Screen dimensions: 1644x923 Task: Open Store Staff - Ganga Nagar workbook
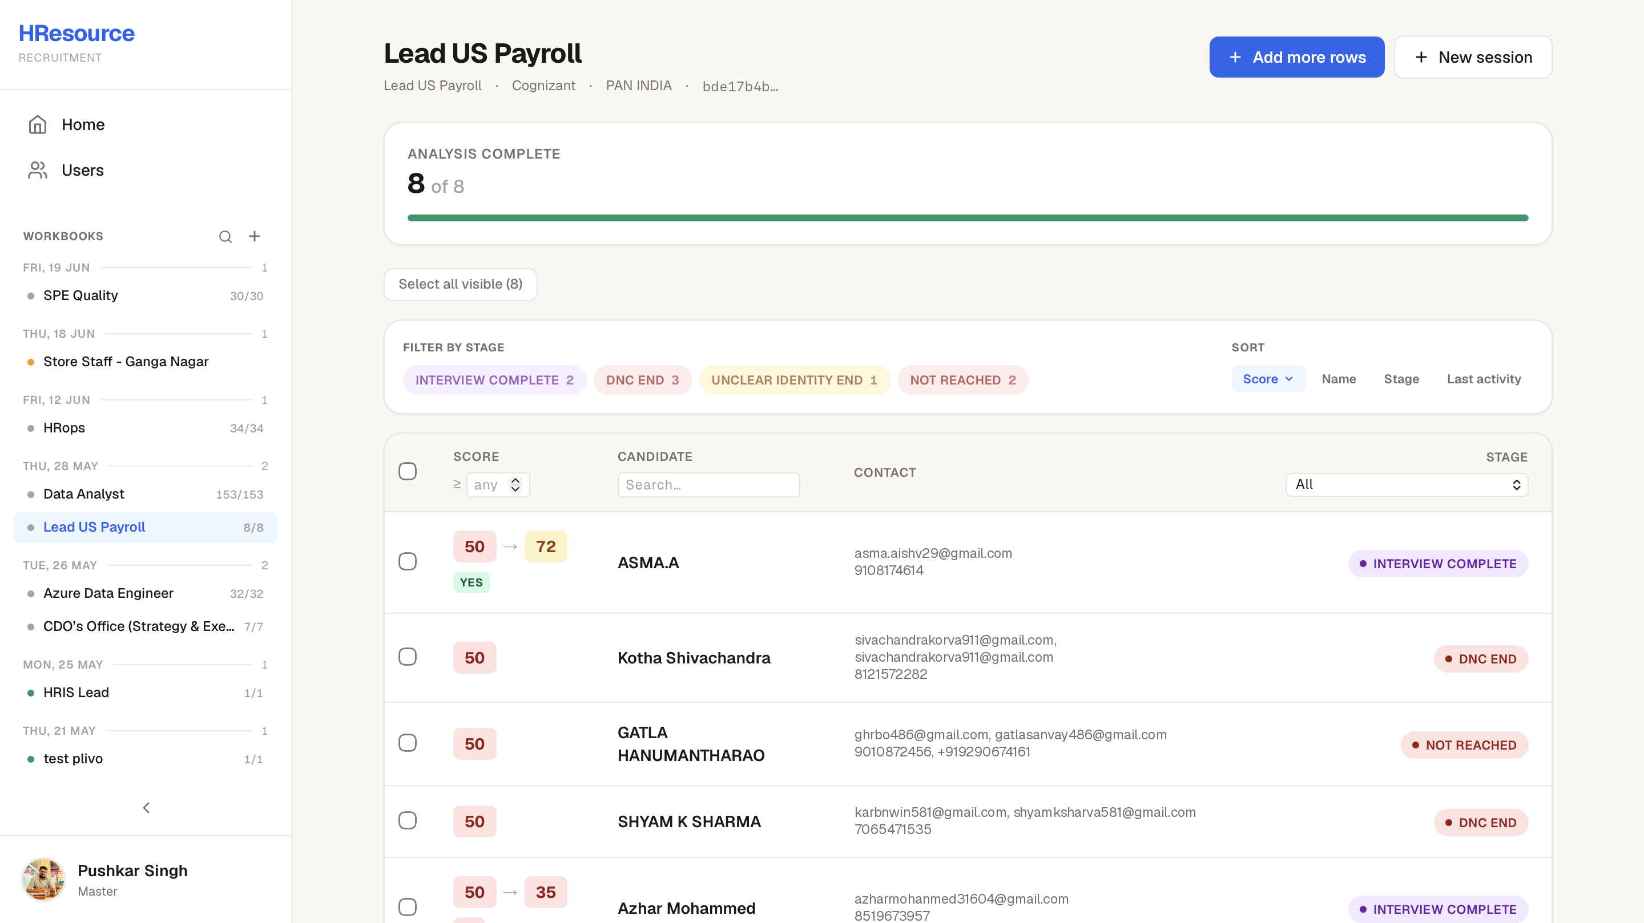click(x=146, y=362)
